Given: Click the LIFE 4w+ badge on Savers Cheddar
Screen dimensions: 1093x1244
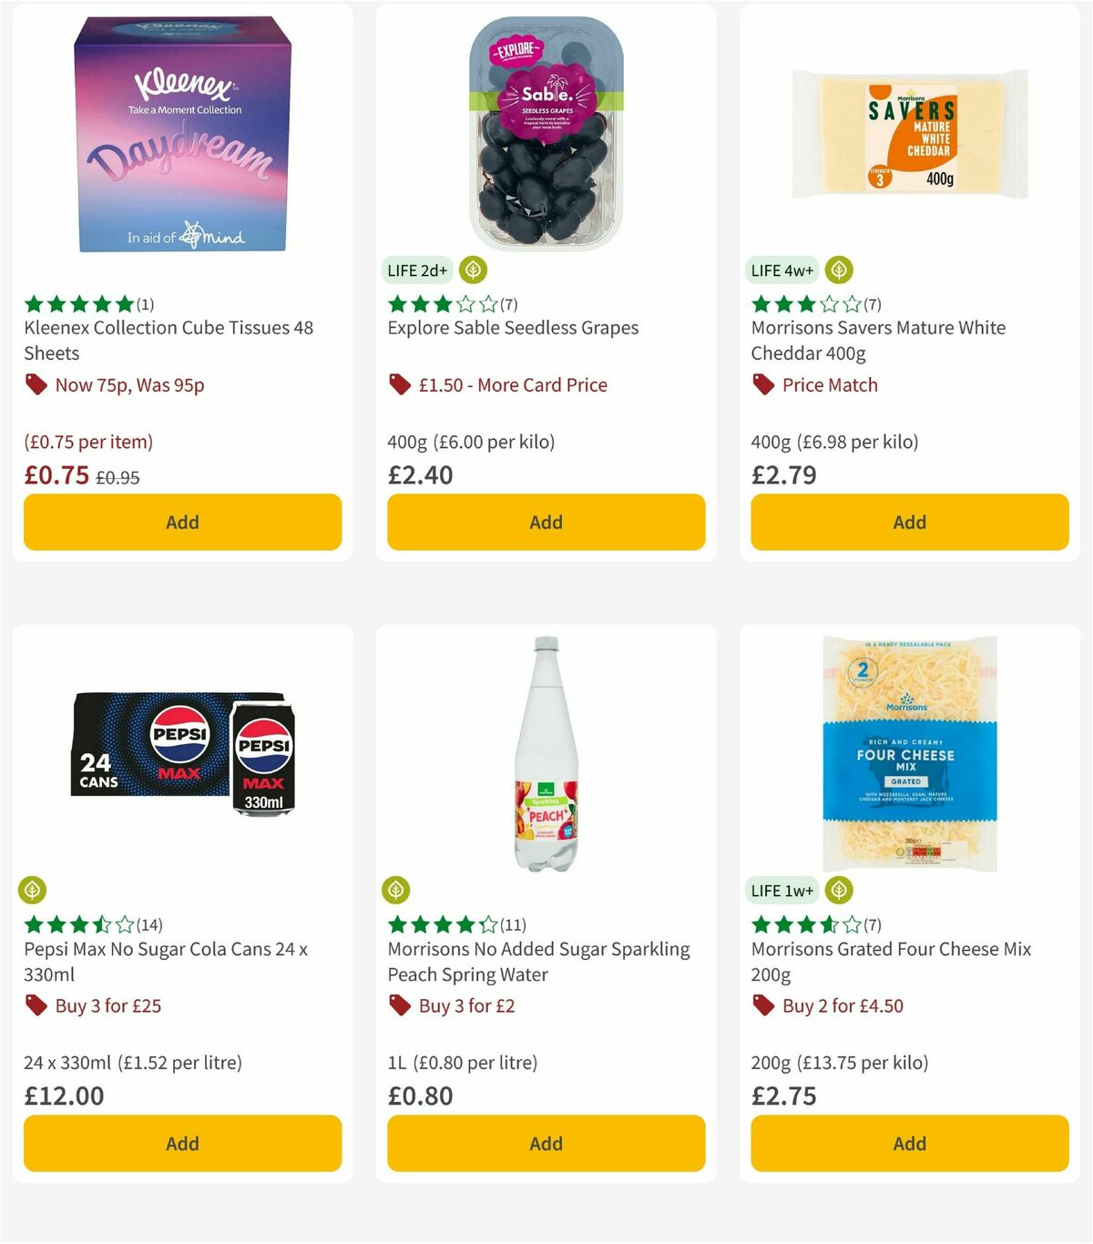Looking at the screenshot, I should [x=781, y=270].
